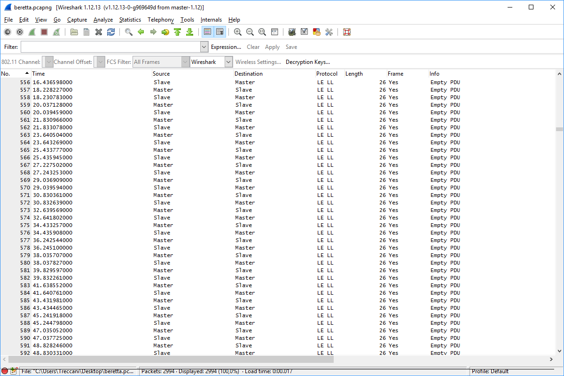Edit display filters icon

(x=304, y=32)
